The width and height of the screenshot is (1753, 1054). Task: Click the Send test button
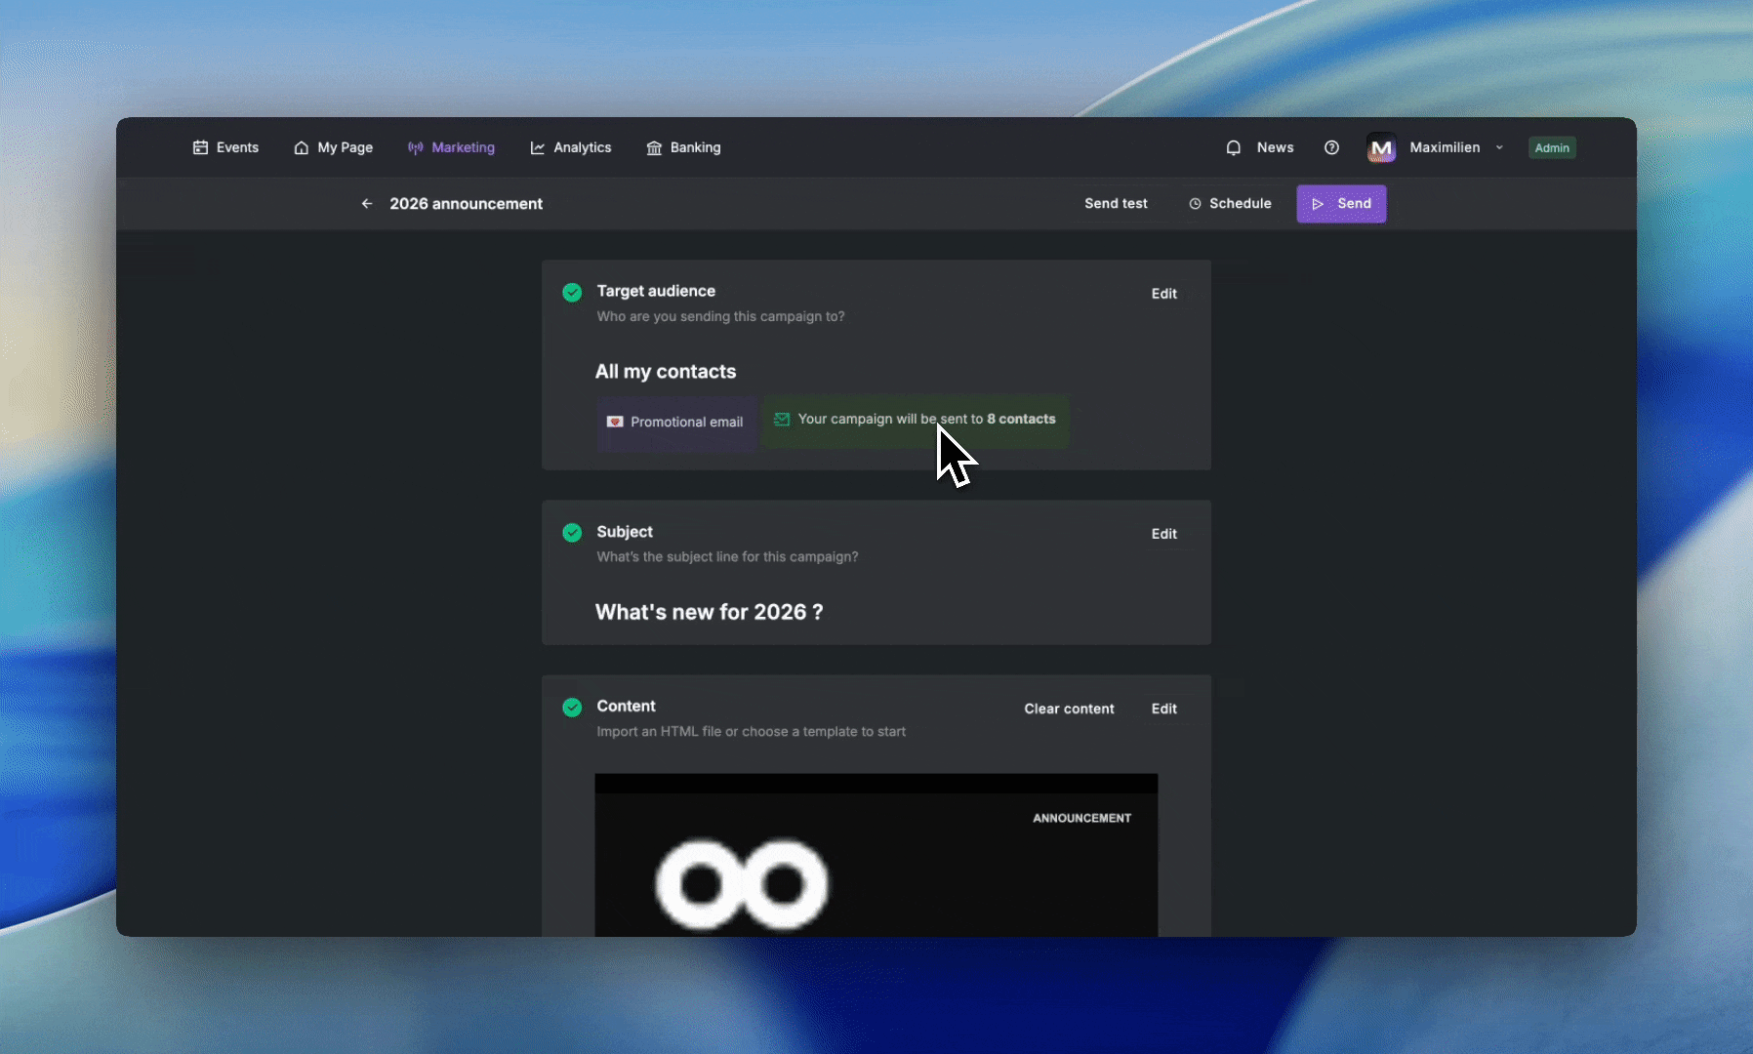(1116, 203)
